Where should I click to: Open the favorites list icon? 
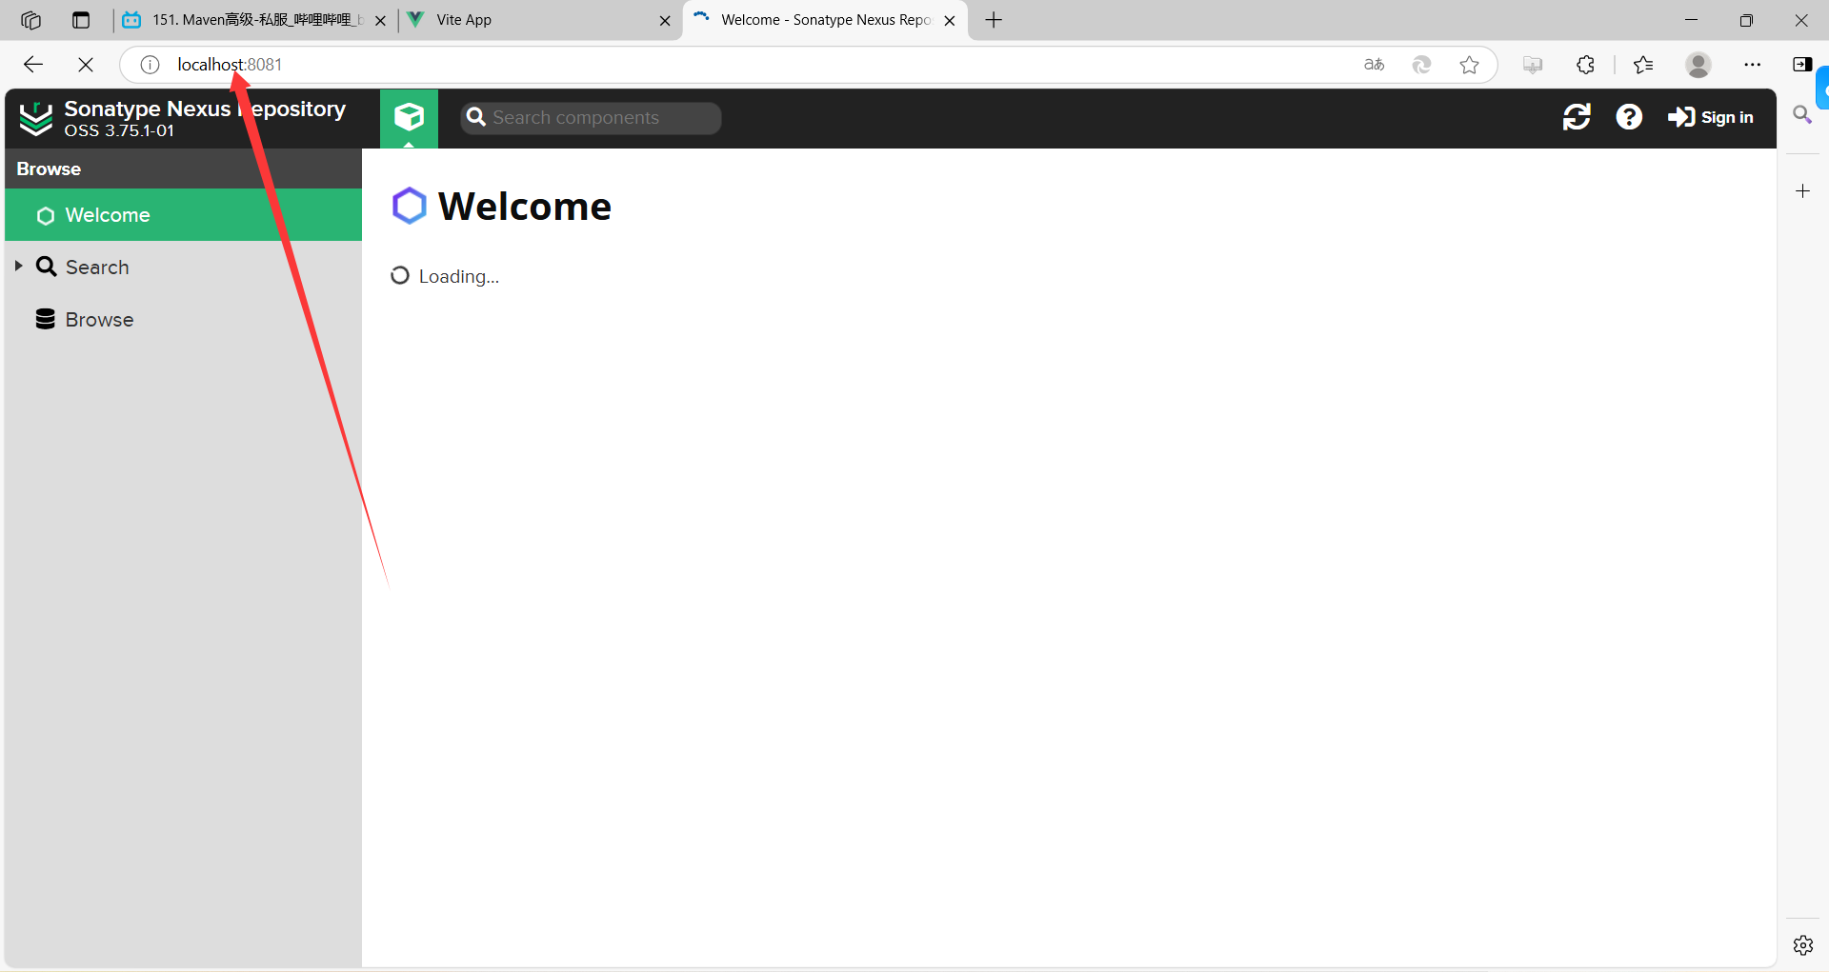[1643, 65]
